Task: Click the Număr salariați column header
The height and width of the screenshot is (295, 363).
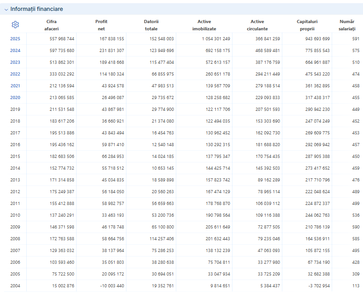Action: (x=347, y=25)
